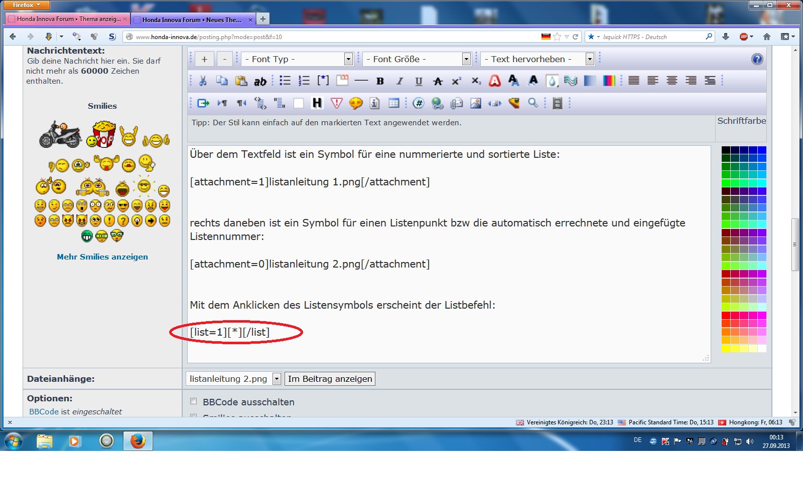Viewport: 803px width, 487px height.
Task: Click the Bold formatting icon
Action: pos(380,81)
